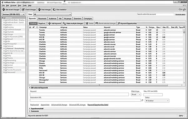188x119 pixels.
Task: Expand the Chicago campaign tree node
Action: [x=4, y=34]
